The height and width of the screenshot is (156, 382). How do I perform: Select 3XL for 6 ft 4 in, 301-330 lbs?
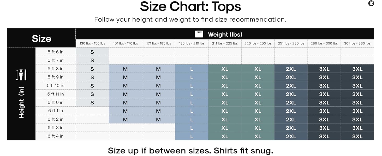click(357, 136)
